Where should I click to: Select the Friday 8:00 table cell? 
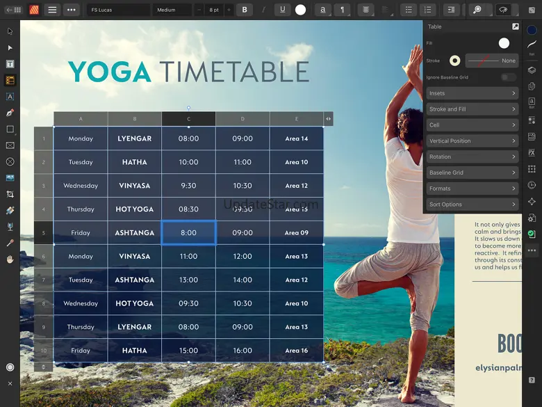point(189,232)
